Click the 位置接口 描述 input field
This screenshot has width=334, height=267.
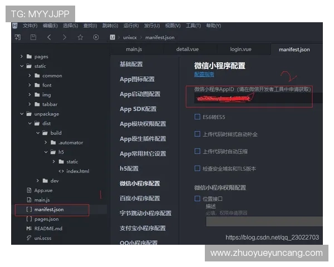pos(264,221)
